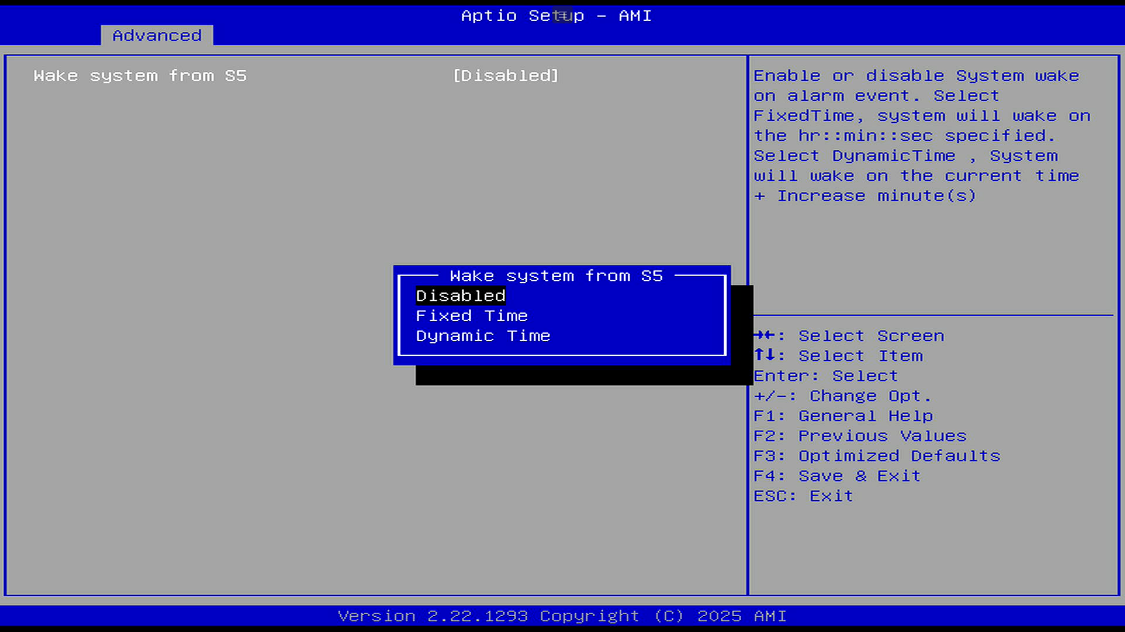Click F2: Previous Values
1125x632 pixels.
(860, 436)
